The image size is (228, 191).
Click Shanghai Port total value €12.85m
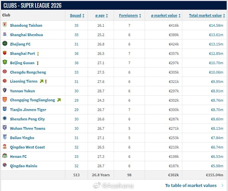216,54
